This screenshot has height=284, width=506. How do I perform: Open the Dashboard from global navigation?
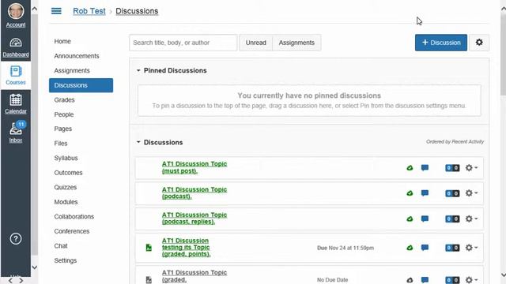tap(16, 47)
